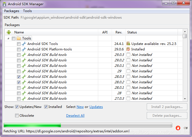This screenshot has width=192, height=137.
Task: Click the Rev. column header
Action: pyautogui.click(x=119, y=32)
